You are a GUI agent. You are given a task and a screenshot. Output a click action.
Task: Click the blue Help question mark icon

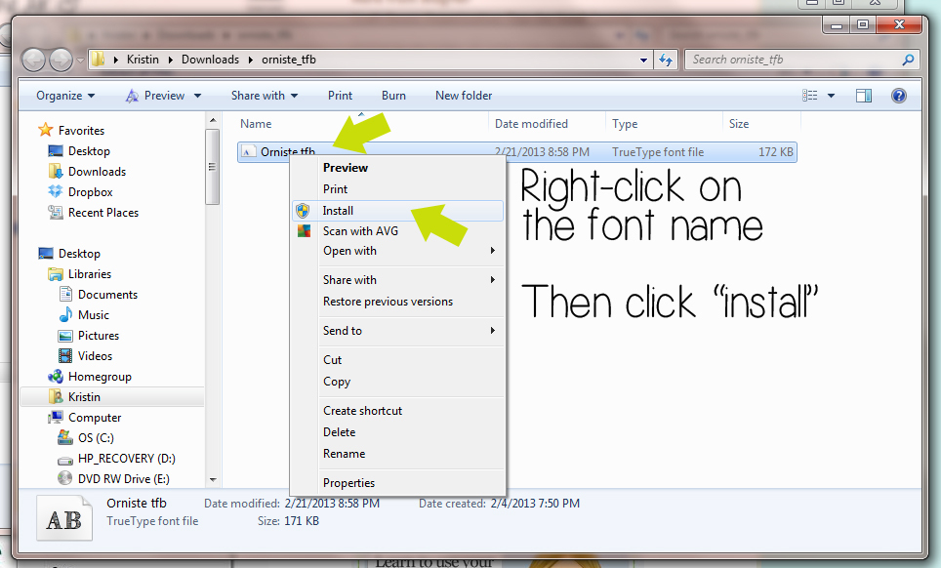(898, 96)
